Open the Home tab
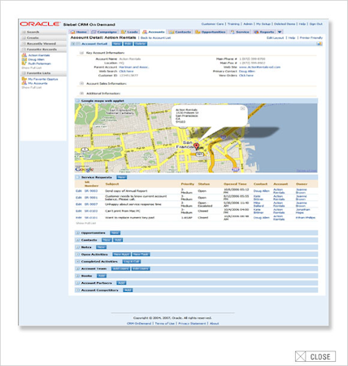This screenshot has height=366, width=348. [x=79, y=32]
